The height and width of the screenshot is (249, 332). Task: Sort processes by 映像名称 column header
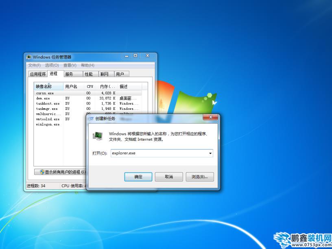(x=48, y=86)
